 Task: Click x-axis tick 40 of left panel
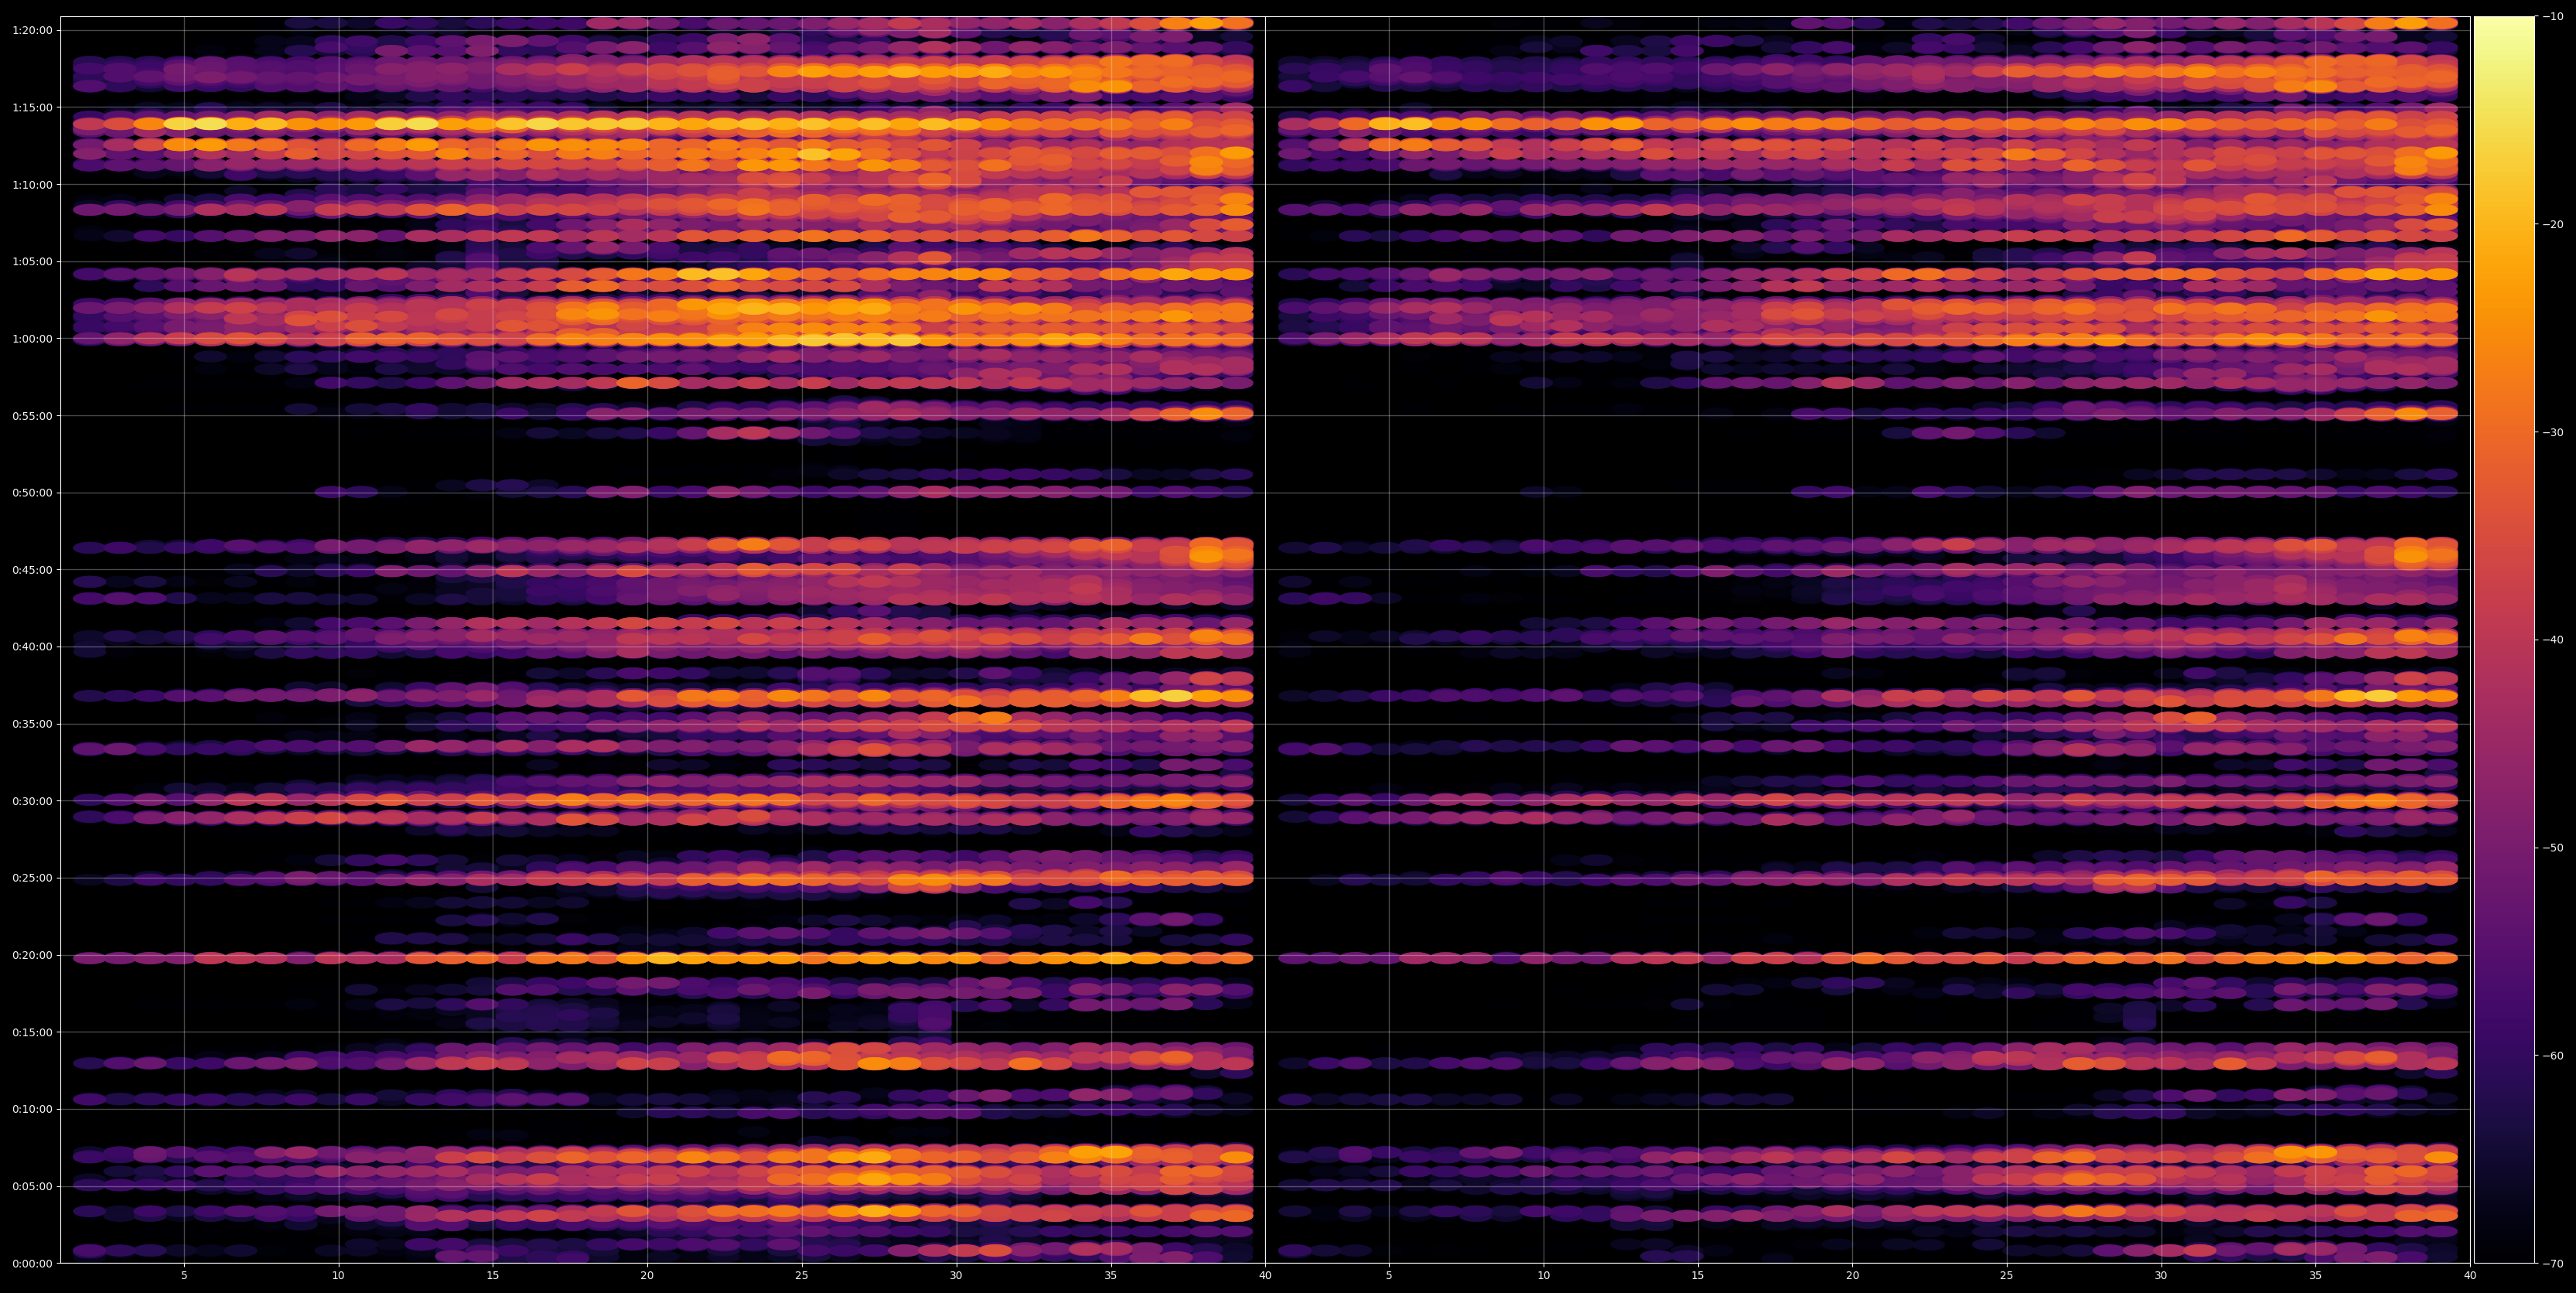(x=1265, y=1275)
